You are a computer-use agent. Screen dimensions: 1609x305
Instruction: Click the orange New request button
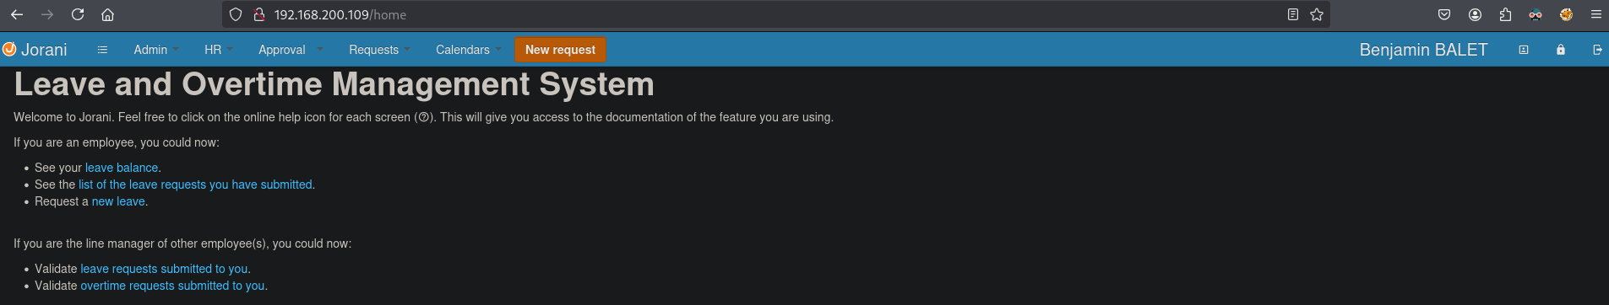(560, 50)
